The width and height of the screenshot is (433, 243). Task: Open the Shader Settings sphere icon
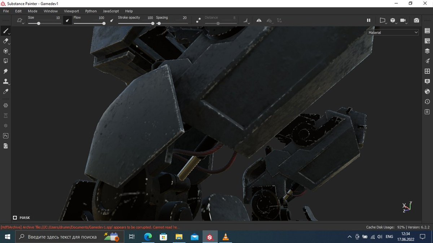click(x=427, y=91)
